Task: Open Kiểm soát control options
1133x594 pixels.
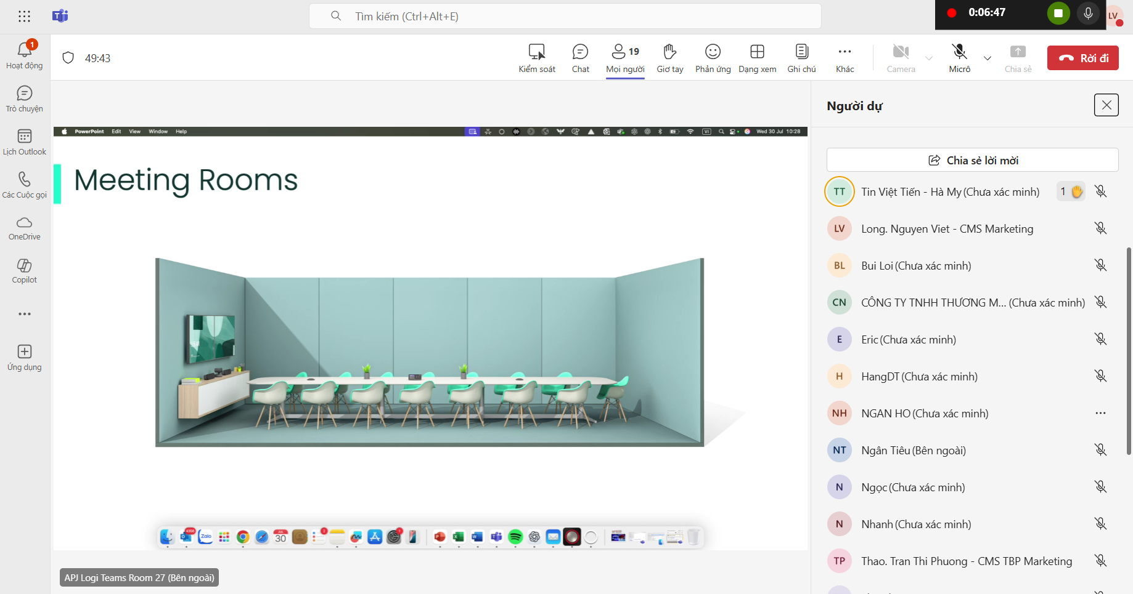Action: coord(536,58)
